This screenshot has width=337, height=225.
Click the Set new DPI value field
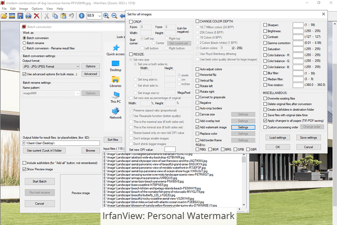(x=170, y=149)
